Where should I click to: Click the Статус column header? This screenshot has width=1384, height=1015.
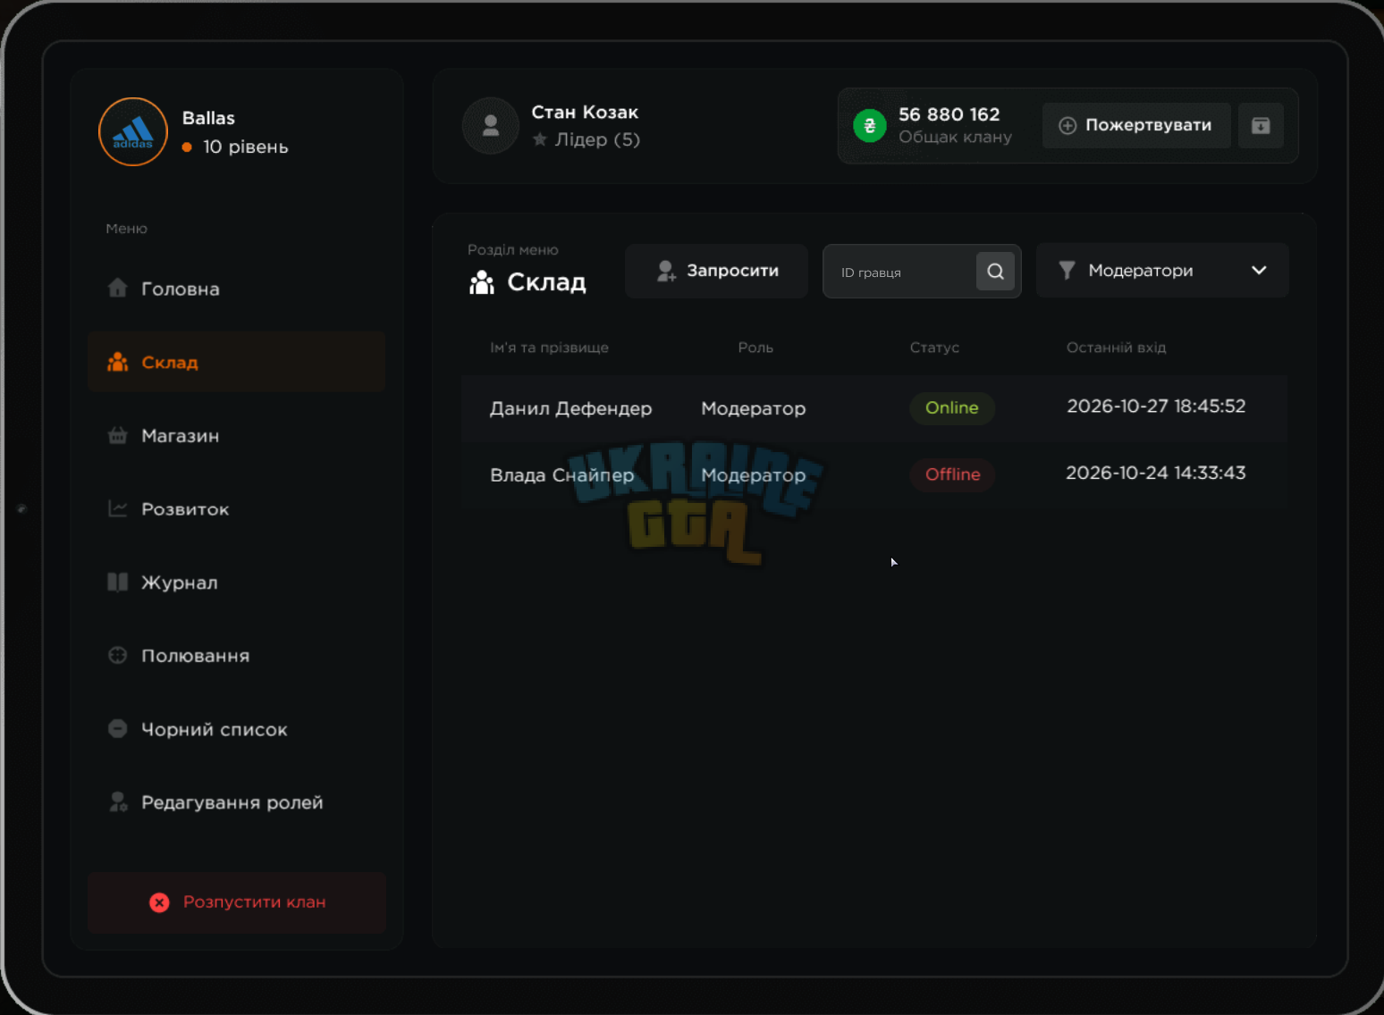click(934, 348)
